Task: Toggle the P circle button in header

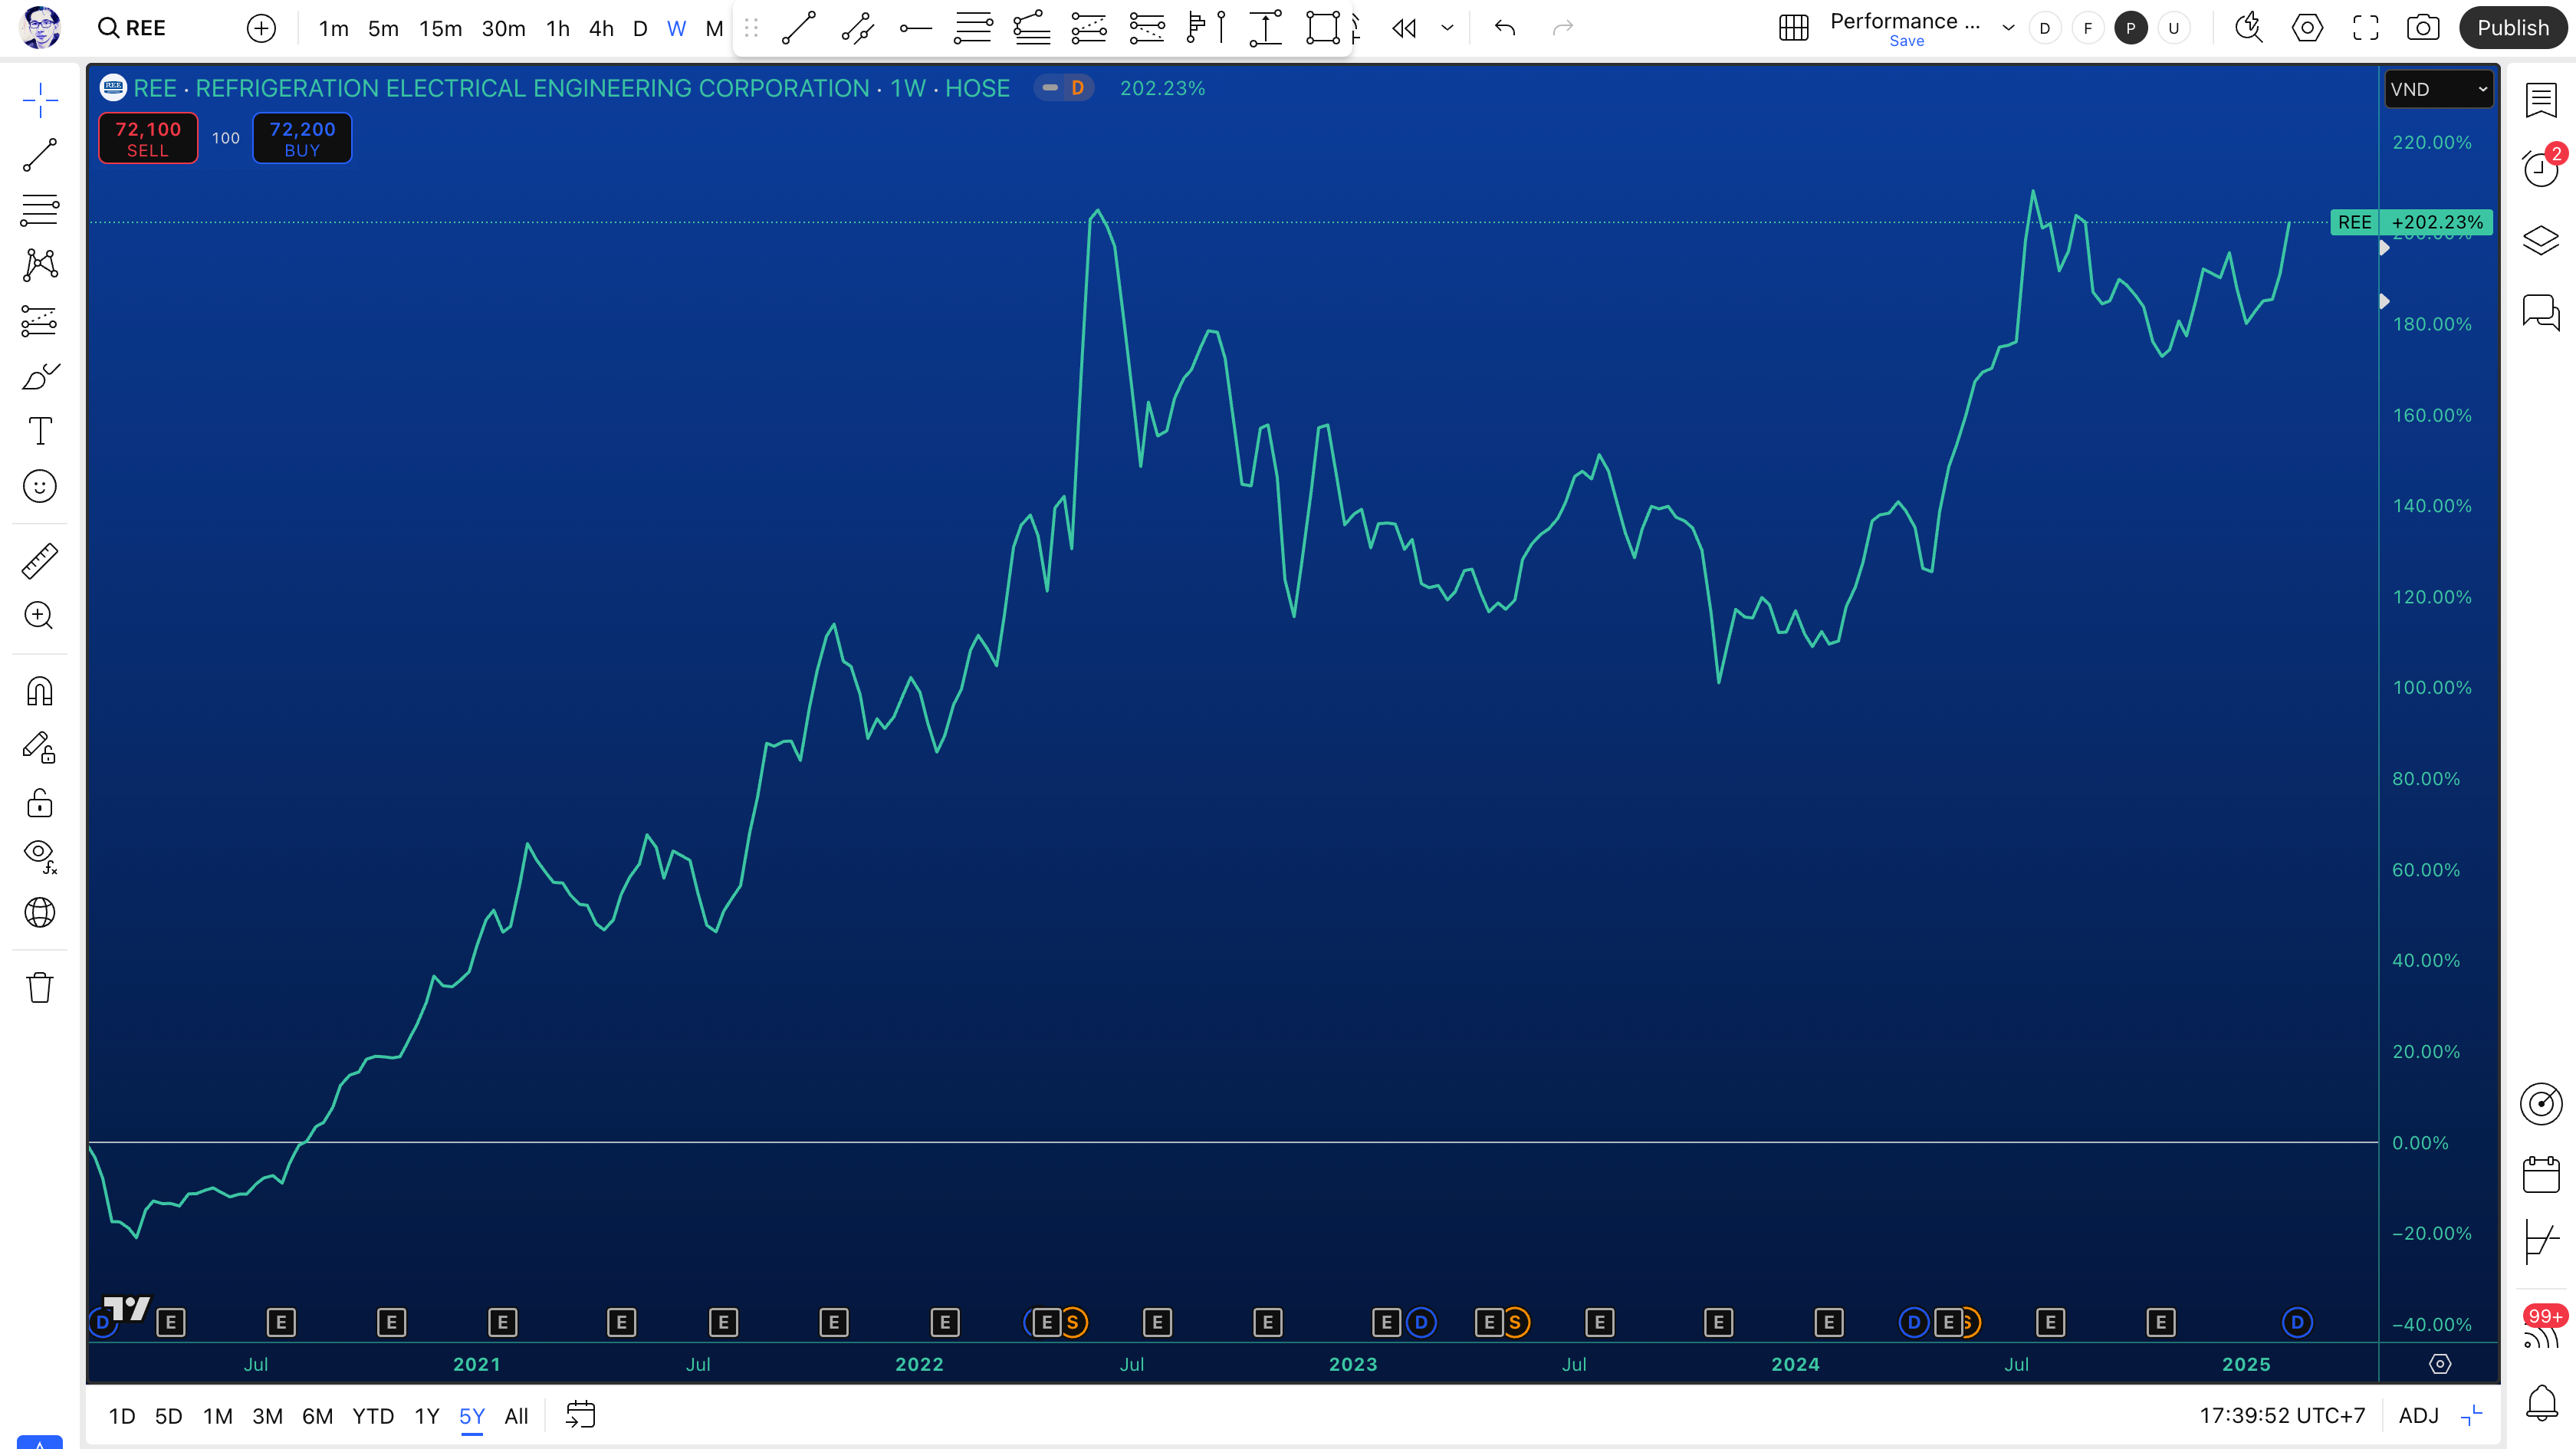Action: click(2131, 28)
